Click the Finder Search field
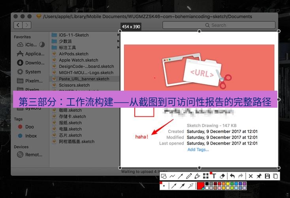 point(219,25)
